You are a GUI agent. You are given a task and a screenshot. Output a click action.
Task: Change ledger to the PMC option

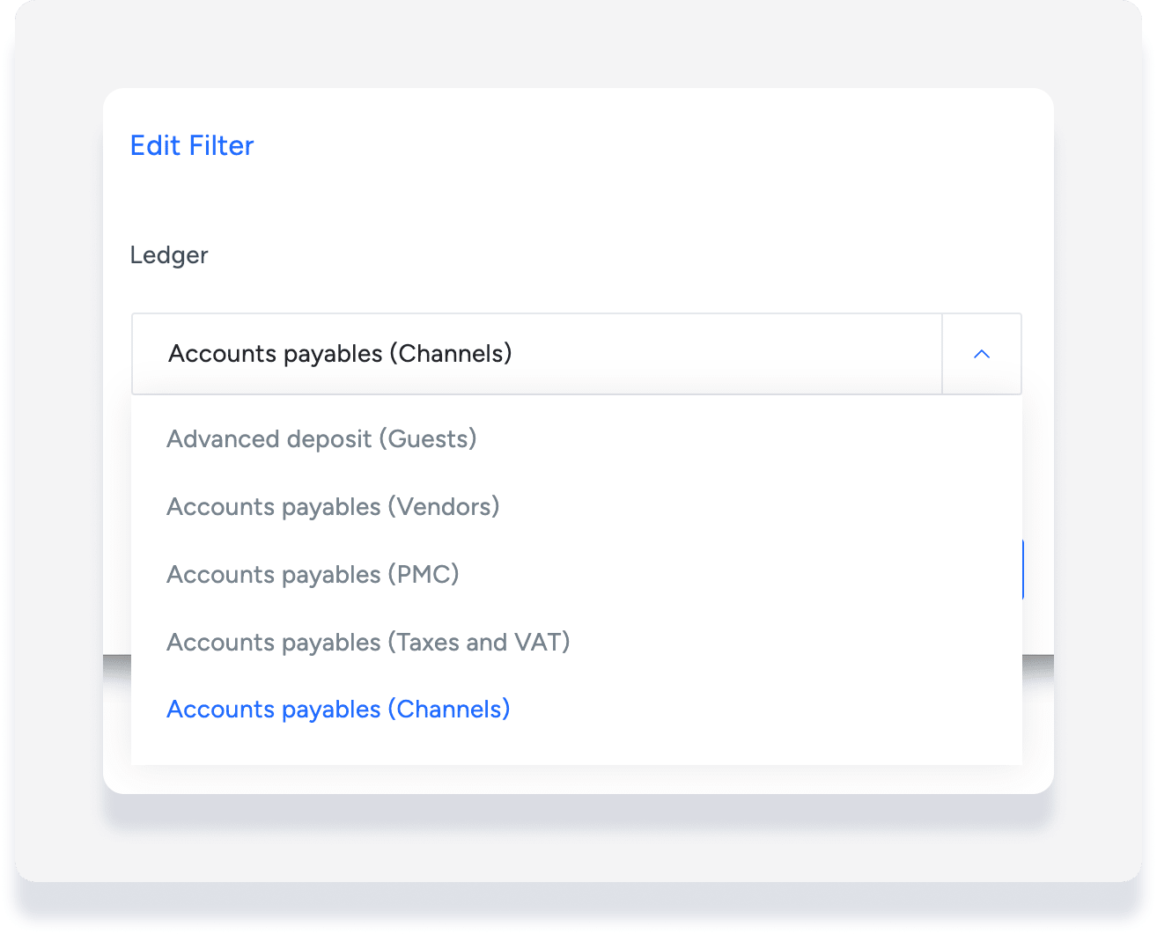coord(313,574)
